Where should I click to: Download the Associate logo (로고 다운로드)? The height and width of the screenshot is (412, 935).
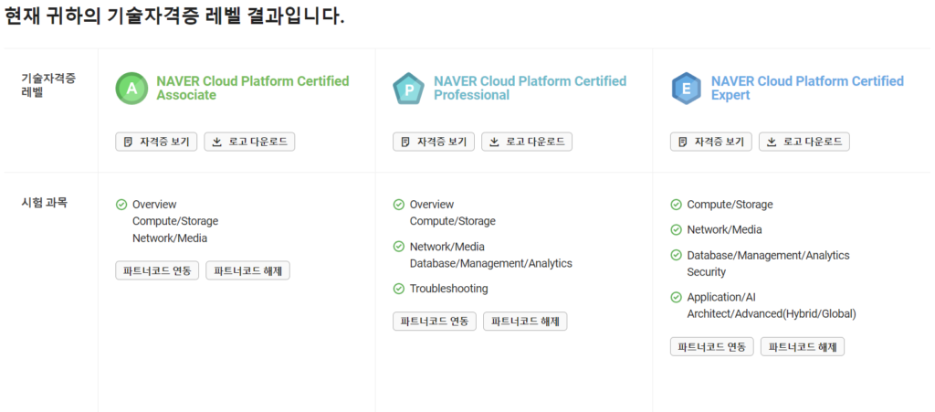250,142
